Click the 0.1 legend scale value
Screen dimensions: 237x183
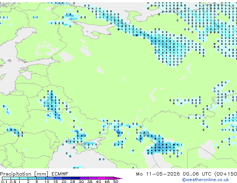coord(4,182)
